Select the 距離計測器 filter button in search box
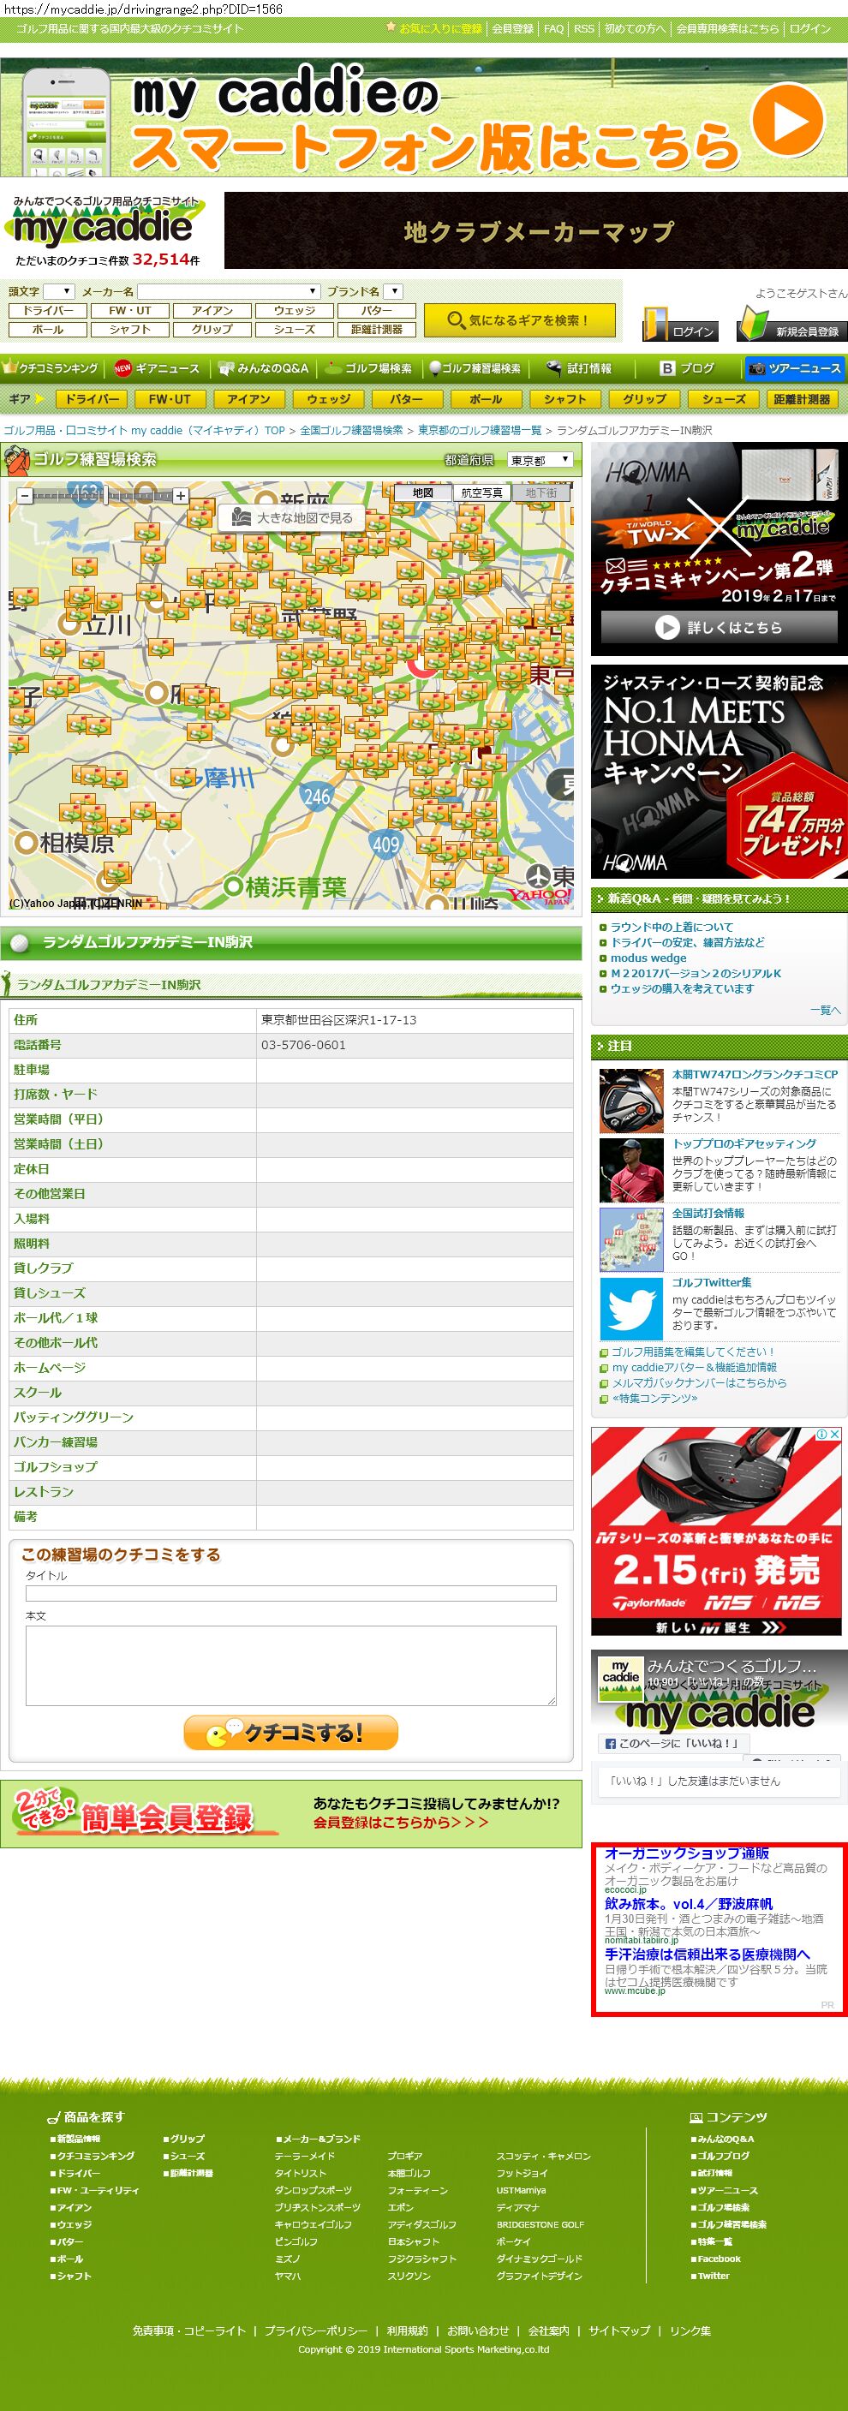The image size is (848, 2411). (376, 330)
